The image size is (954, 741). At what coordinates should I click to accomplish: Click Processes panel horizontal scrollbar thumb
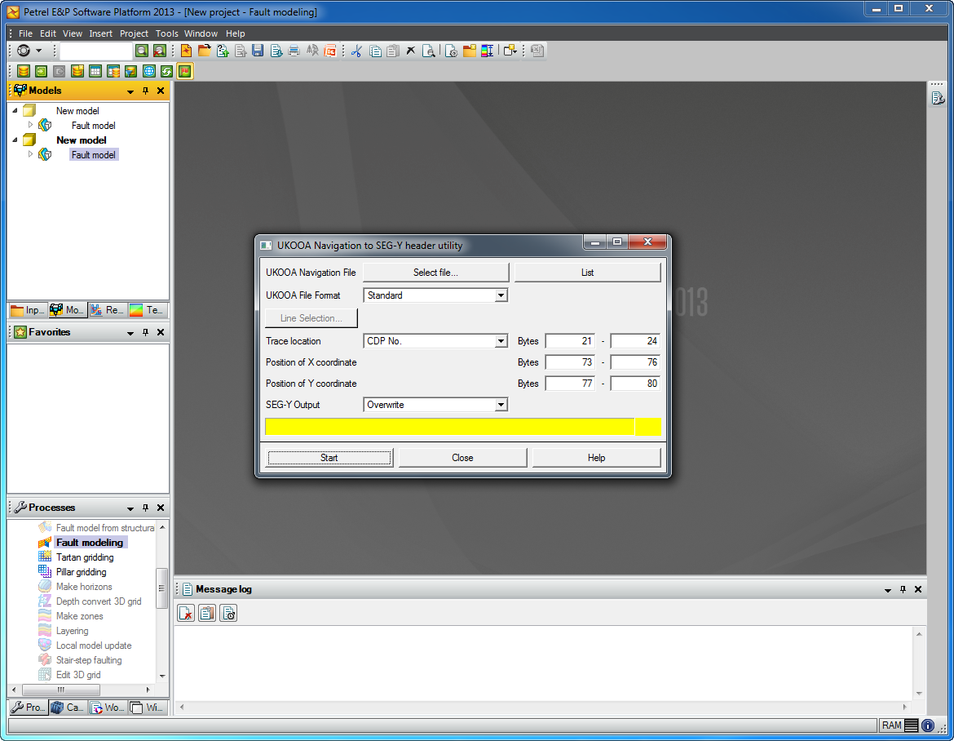[61, 690]
